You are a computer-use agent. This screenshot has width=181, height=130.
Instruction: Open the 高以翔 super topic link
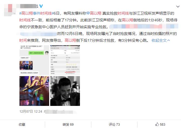tap(95, 14)
